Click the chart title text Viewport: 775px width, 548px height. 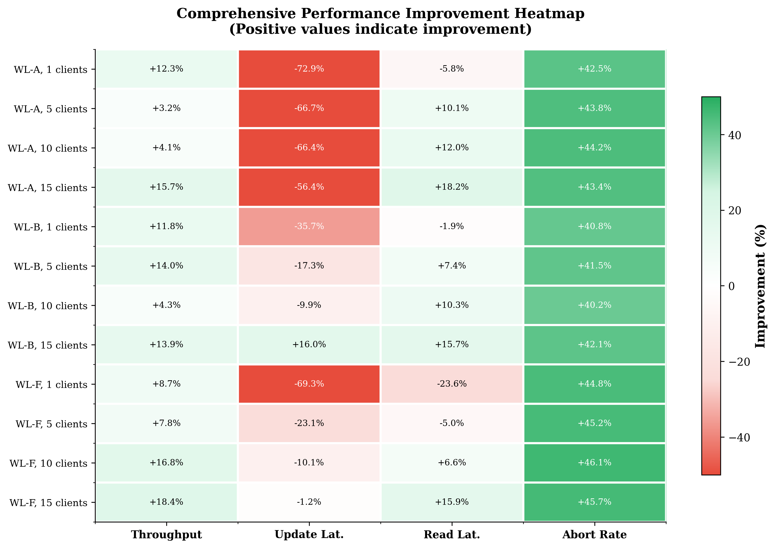coord(380,21)
